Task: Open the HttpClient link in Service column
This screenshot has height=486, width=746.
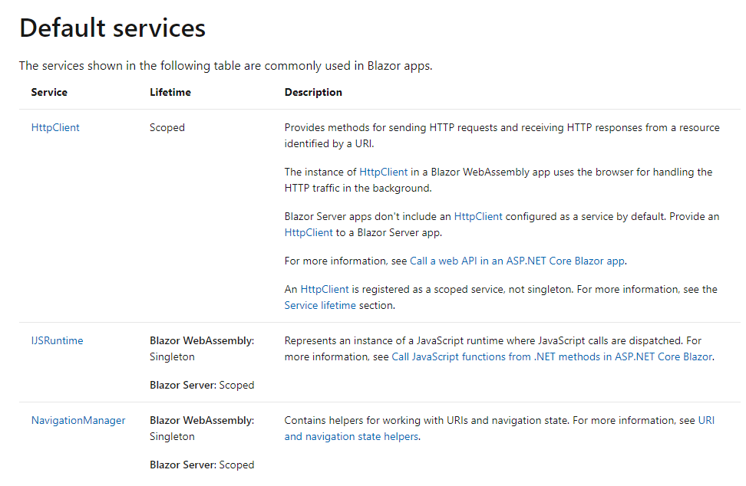Action: coord(55,128)
